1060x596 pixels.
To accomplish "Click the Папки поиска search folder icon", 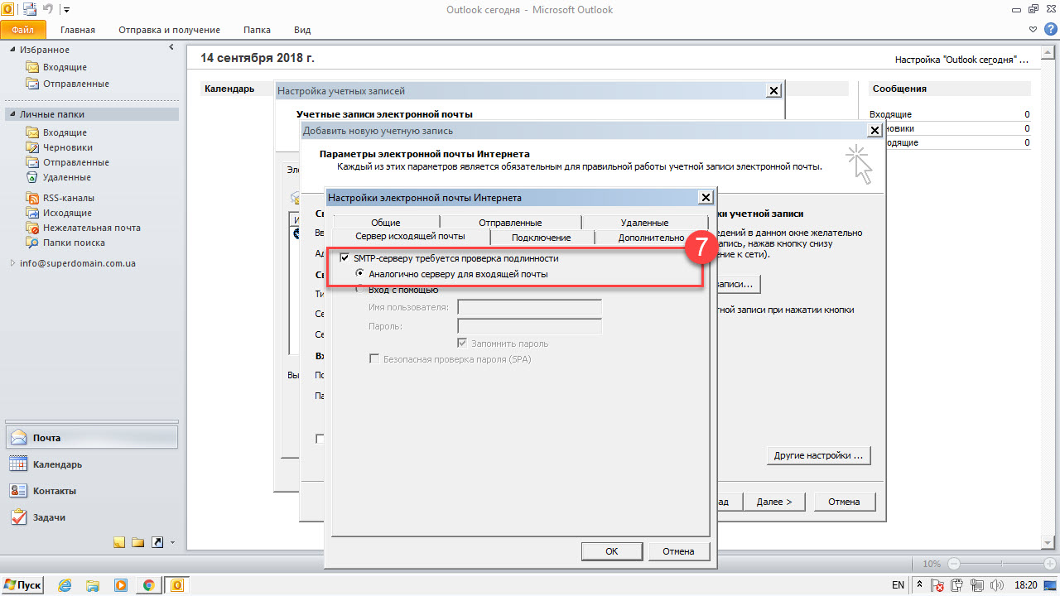I will coord(32,243).
